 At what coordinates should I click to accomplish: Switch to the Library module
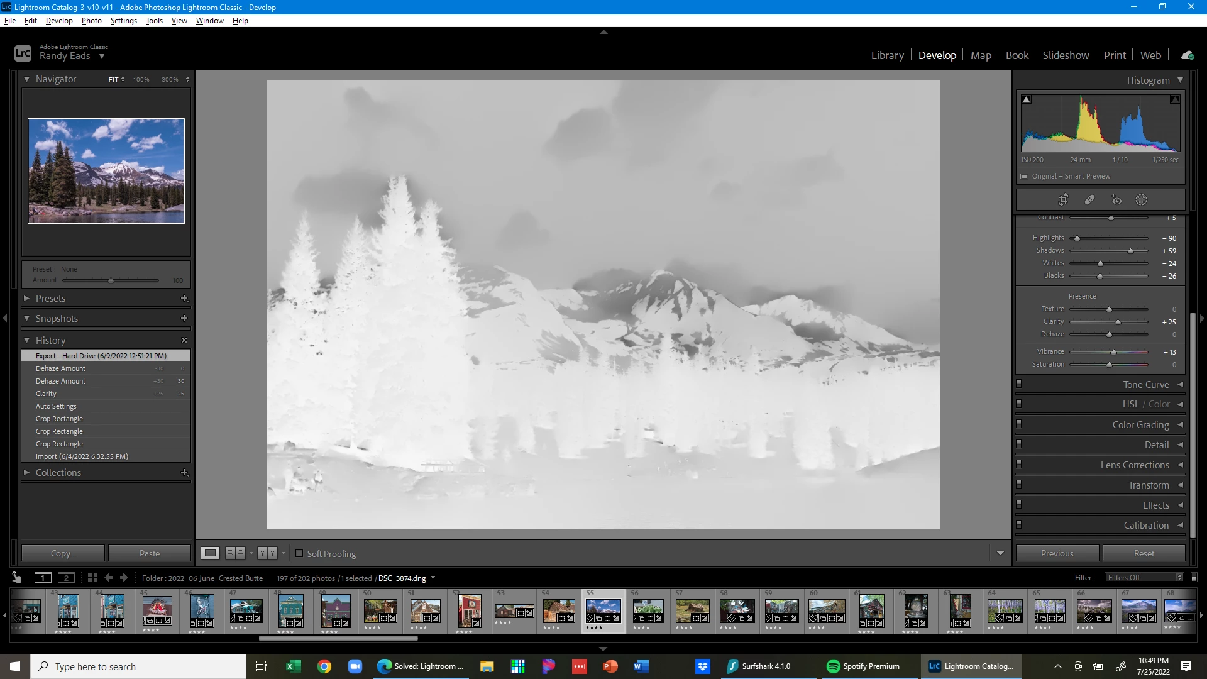click(x=887, y=55)
